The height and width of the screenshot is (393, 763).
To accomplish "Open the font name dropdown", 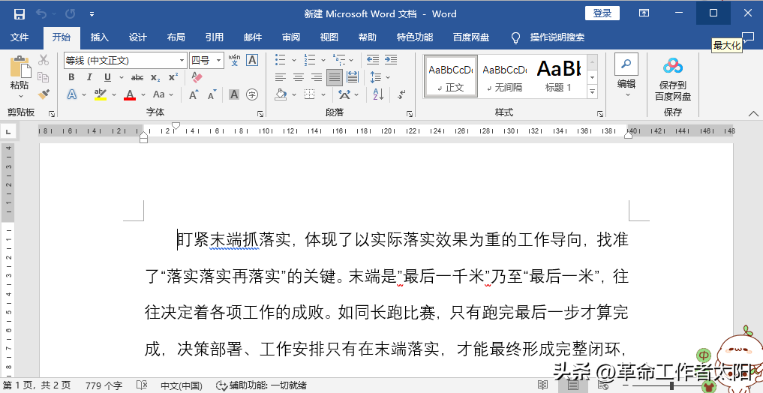I will [x=182, y=60].
